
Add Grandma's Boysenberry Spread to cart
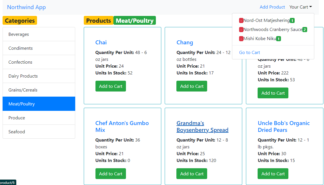pos(192,174)
